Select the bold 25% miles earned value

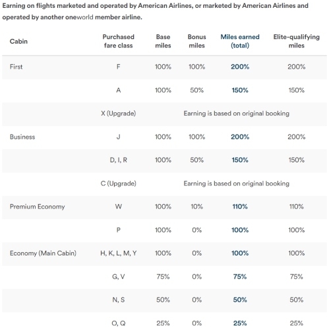240,323
